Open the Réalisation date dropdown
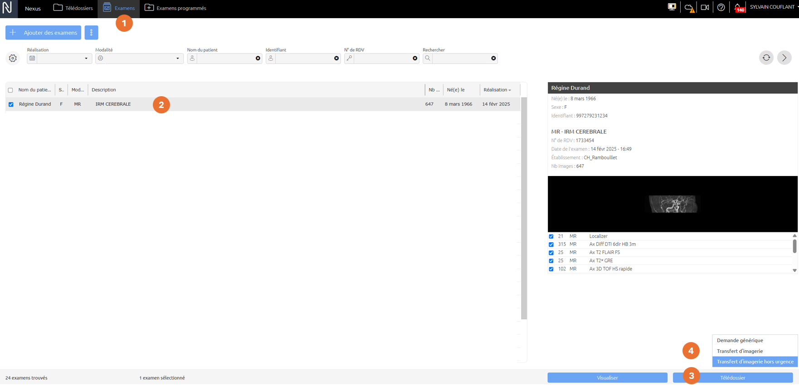The height and width of the screenshot is (387, 799). pyautogui.click(x=86, y=59)
